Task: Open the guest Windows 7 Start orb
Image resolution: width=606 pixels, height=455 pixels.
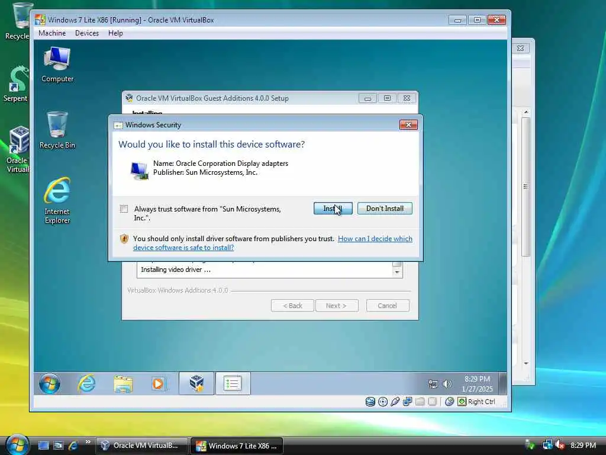Action: [x=50, y=383]
